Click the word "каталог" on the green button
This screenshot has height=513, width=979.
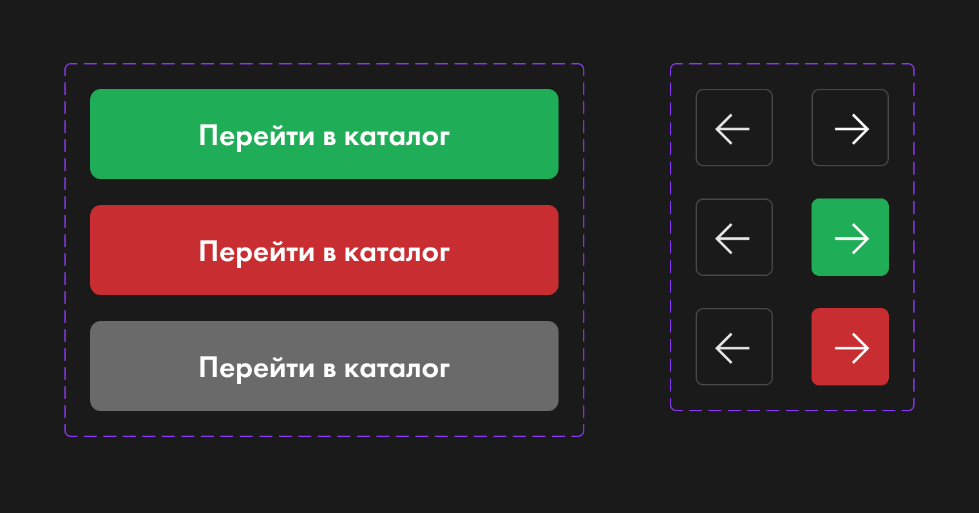[x=396, y=136]
